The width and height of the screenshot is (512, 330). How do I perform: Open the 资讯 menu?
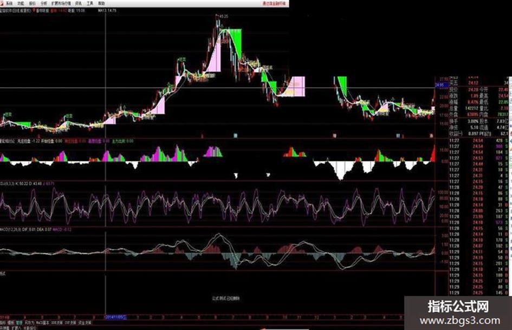coord(79,3)
